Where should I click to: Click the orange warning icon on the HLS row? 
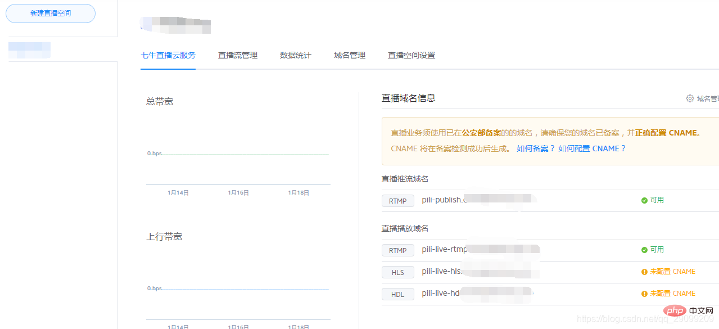644,271
